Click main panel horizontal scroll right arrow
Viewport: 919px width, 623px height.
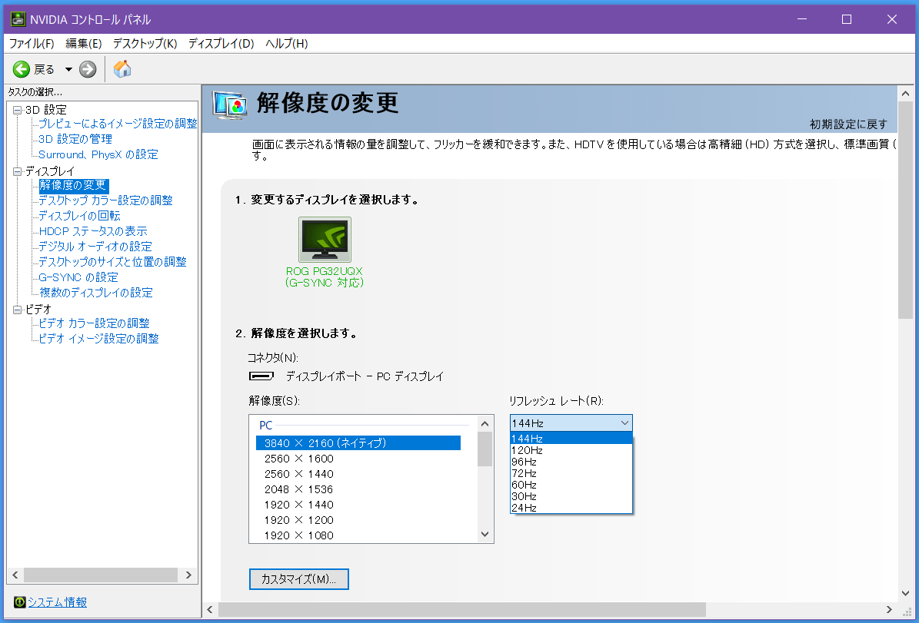point(889,609)
